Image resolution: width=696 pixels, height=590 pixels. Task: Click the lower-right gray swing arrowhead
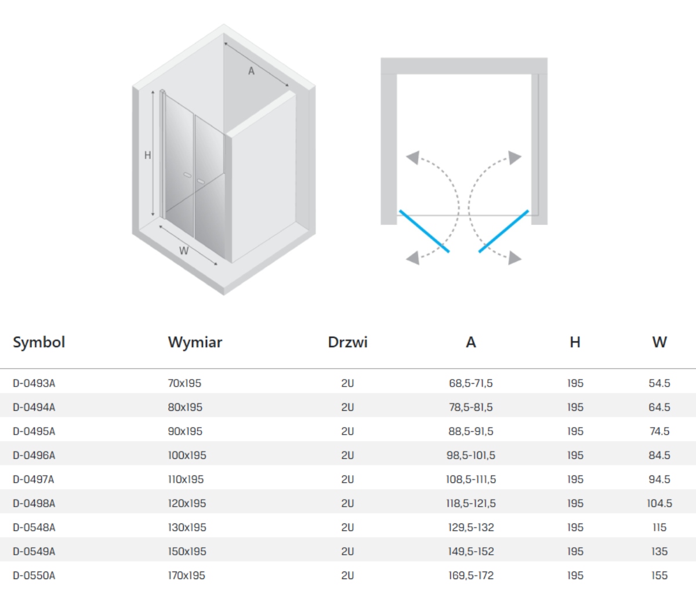(x=514, y=258)
